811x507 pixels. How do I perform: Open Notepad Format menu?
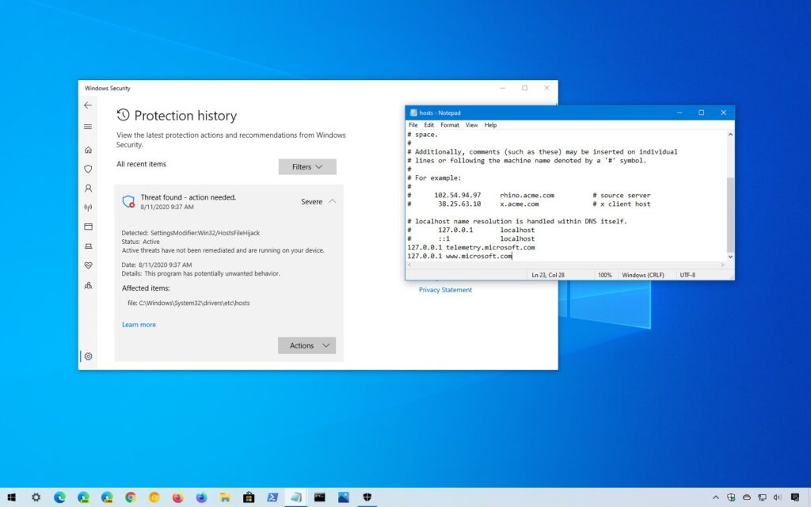click(x=450, y=124)
